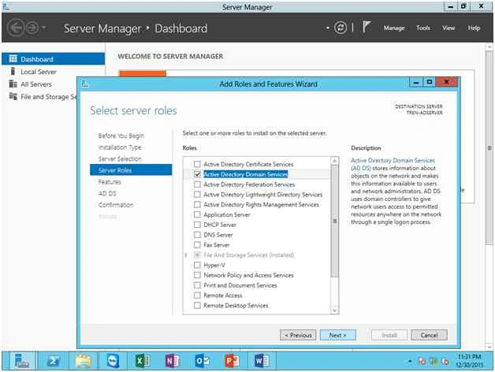The height and width of the screenshot is (372, 495).
Task: Click the Cancel button in wizard
Action: tap(429, 336)
